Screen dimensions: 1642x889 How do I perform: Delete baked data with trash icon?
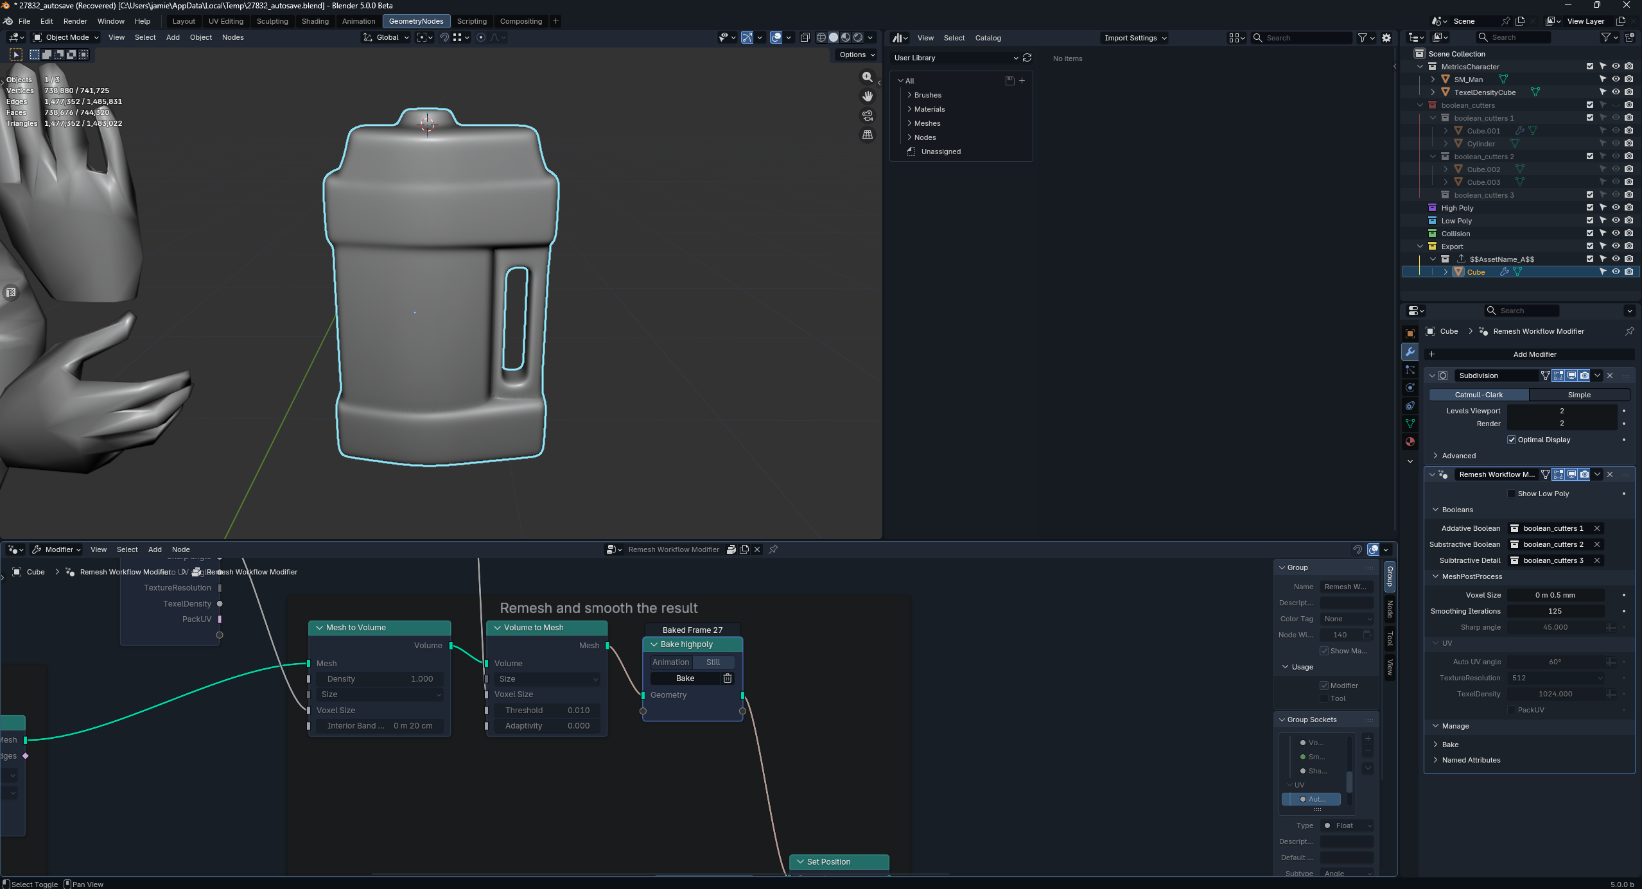click(x=728, y=678)
